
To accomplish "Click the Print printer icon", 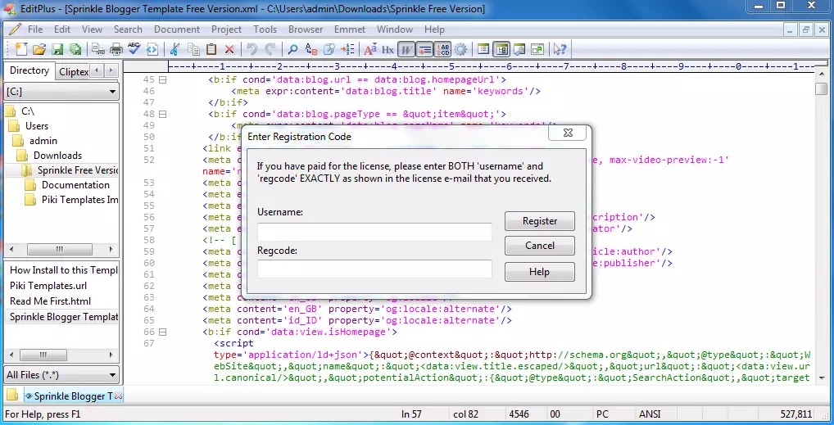I will (116, 49).
